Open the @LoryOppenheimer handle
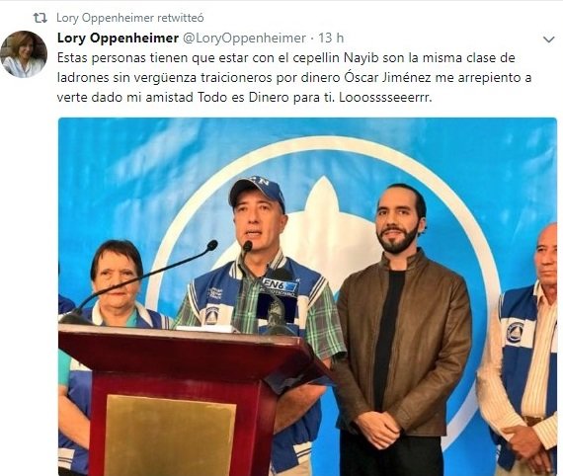563x476 pixels. pos(245,39)
